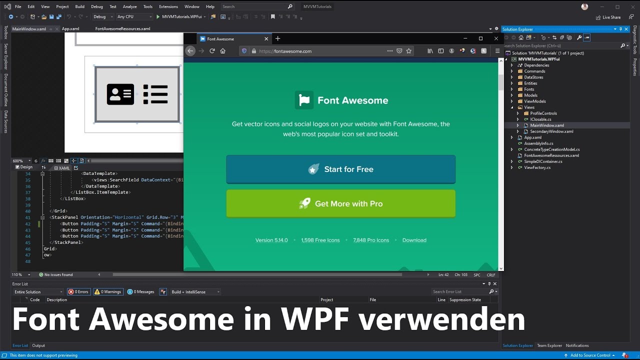Click Show All Files icon in Solution Explorer
This screenshot has height=360, width=640.
(x=569, y=37)
